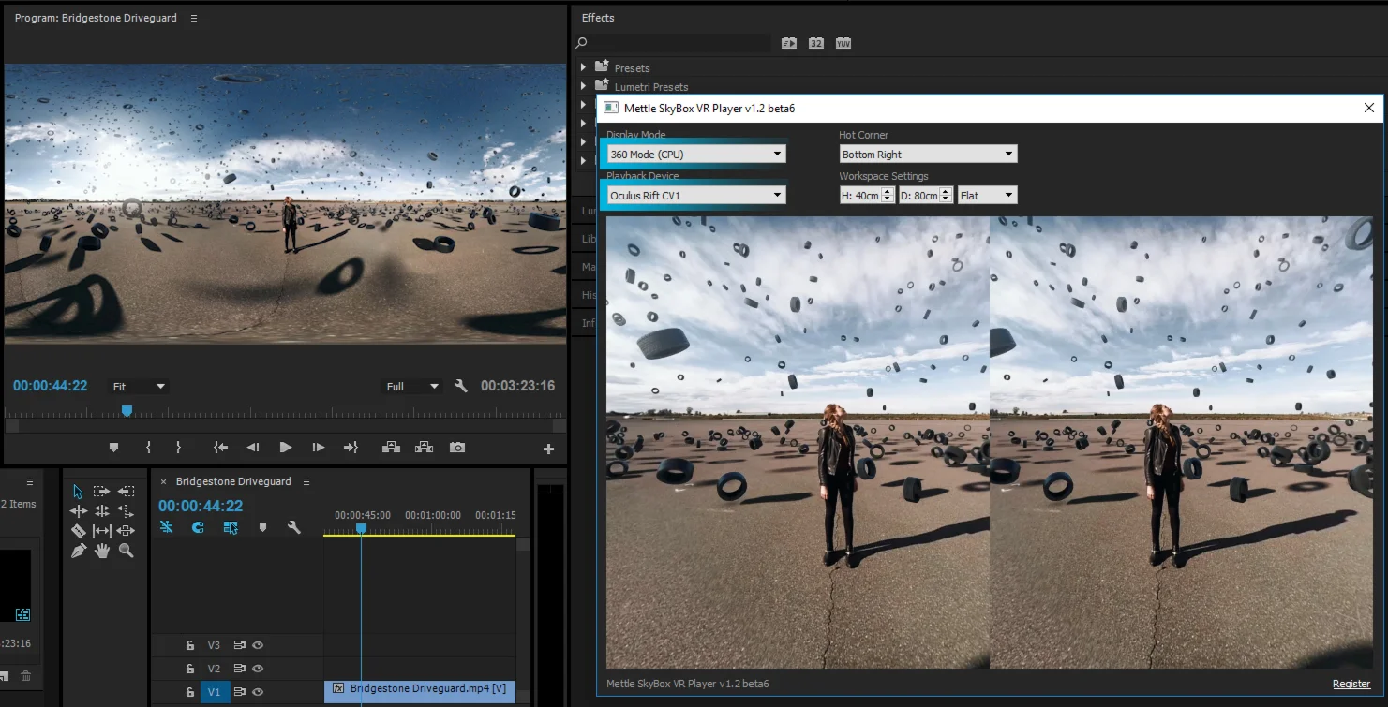
Task: Click the Mark In bracket icon
Action: [x=148, y=448]
